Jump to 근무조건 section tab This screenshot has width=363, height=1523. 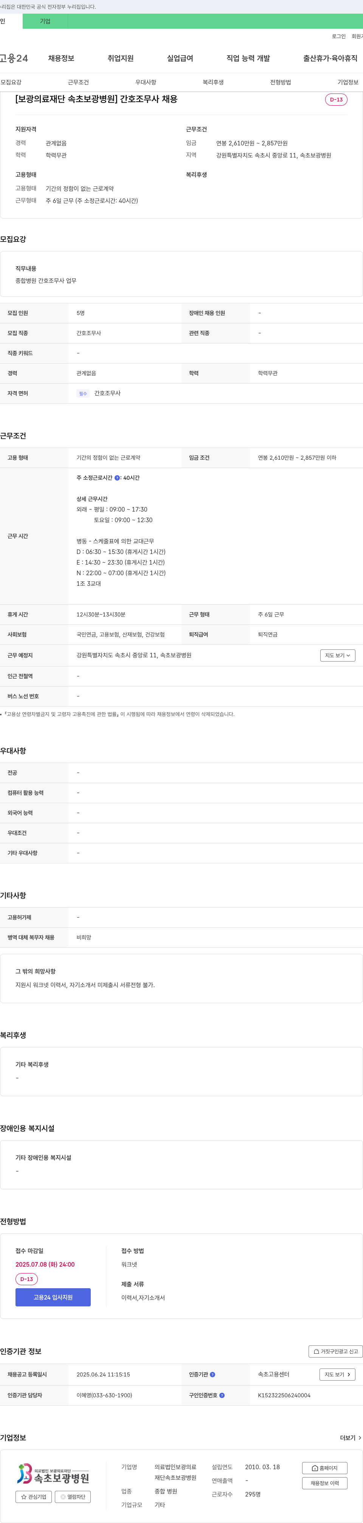pyautogui.click(x=78, y=82)
